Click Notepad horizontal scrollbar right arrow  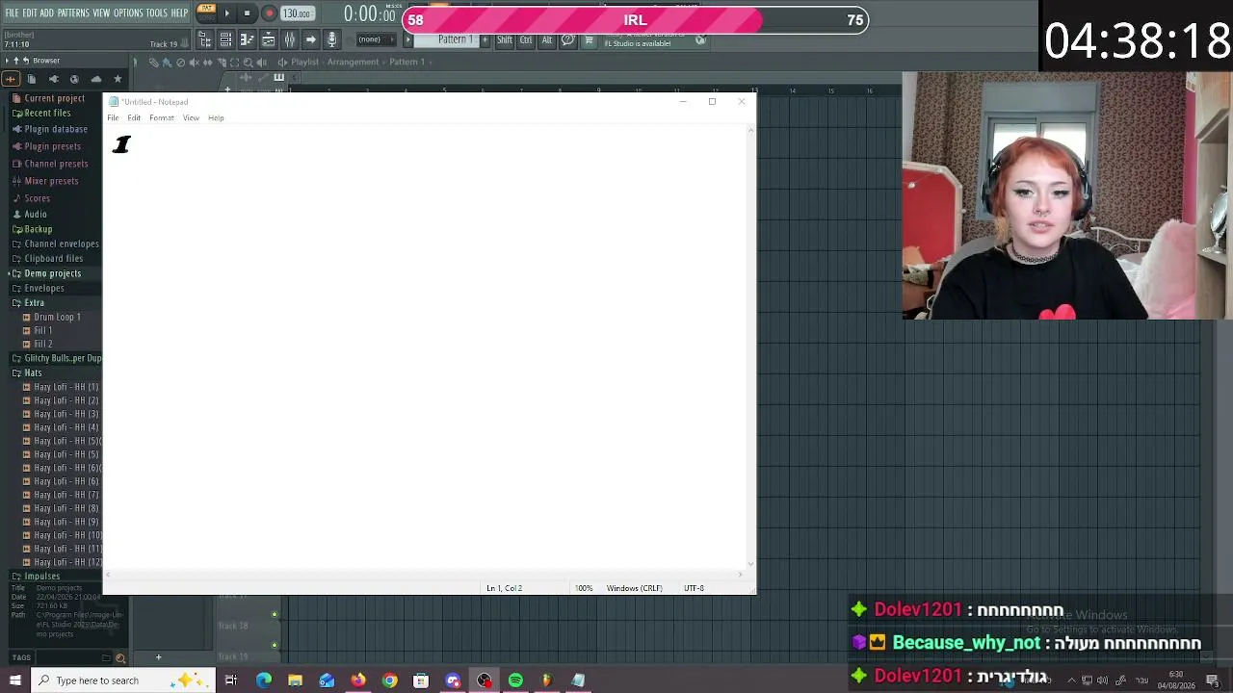740,575
